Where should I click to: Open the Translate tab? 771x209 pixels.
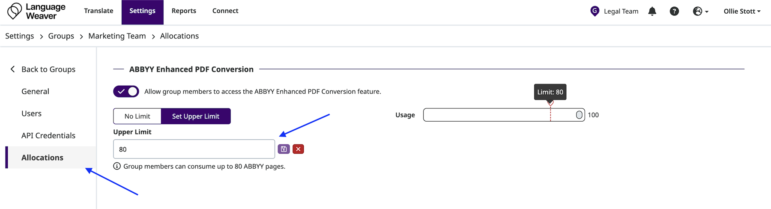tap(99, 11)
